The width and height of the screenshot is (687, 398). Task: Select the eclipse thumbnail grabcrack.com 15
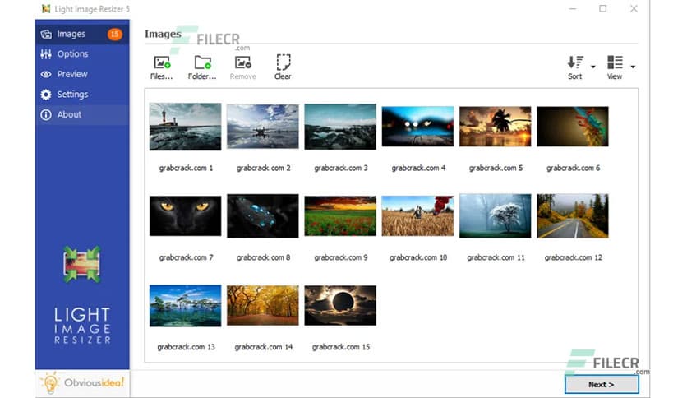[340, 306]
